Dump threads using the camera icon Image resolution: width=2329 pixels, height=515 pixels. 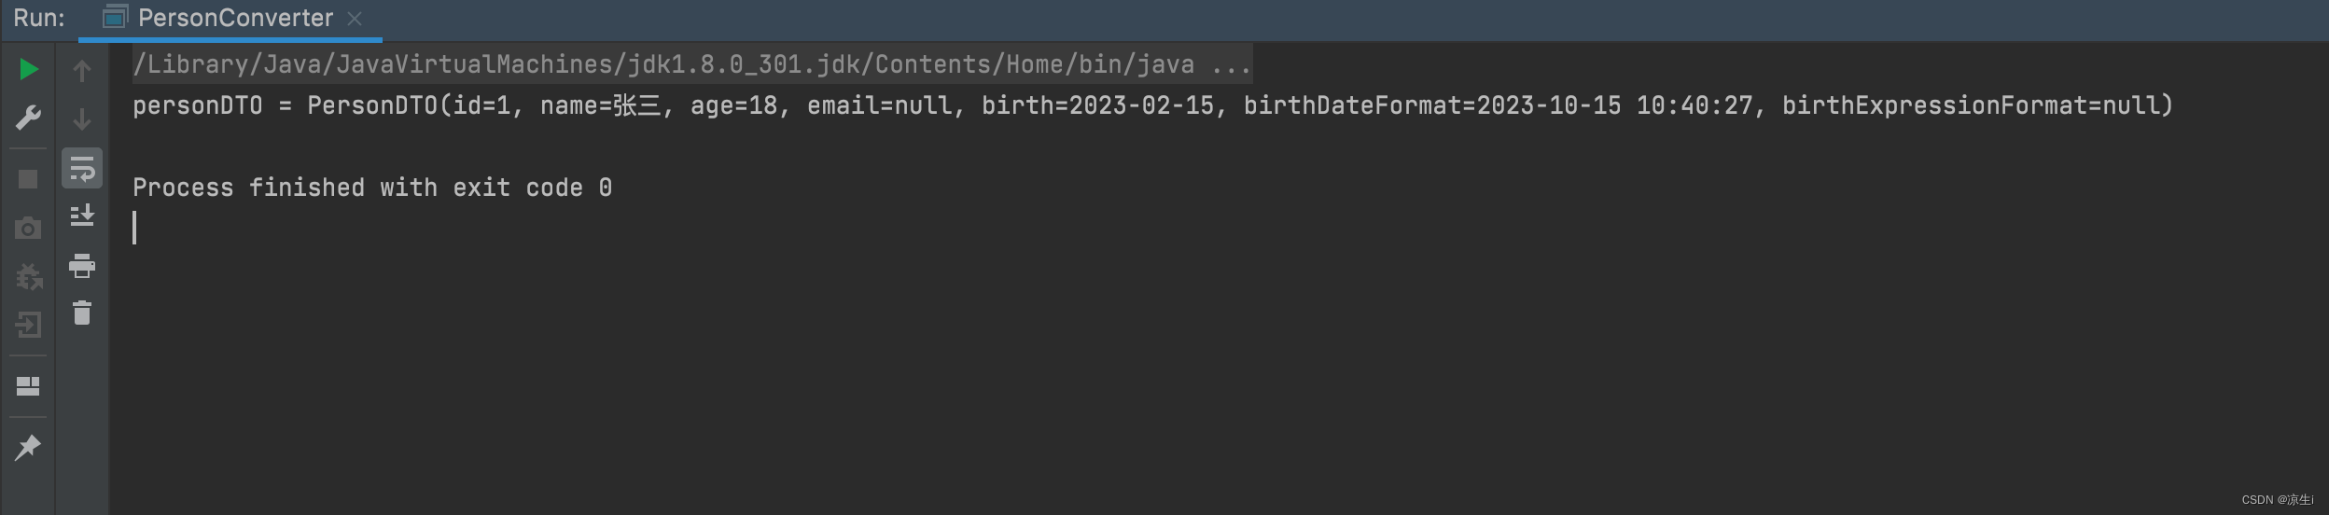pos(28,228)
